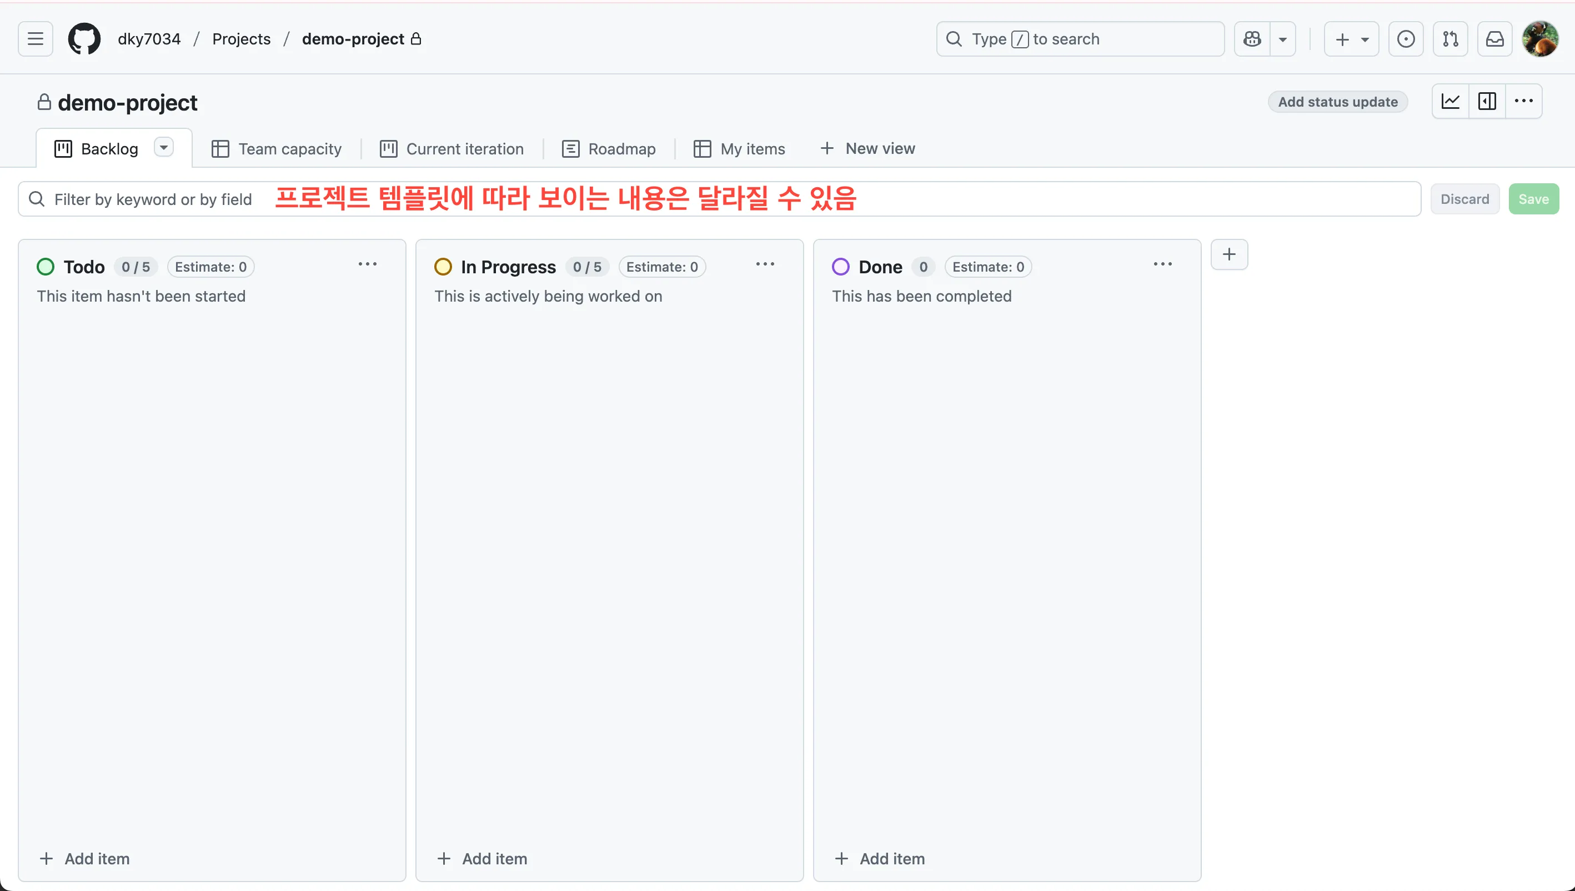
Task: Add a new column with plus
Action: pos(1229,254)
